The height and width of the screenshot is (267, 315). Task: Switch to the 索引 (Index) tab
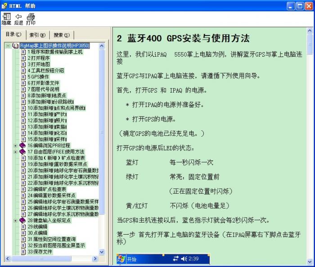pos(37,35)
